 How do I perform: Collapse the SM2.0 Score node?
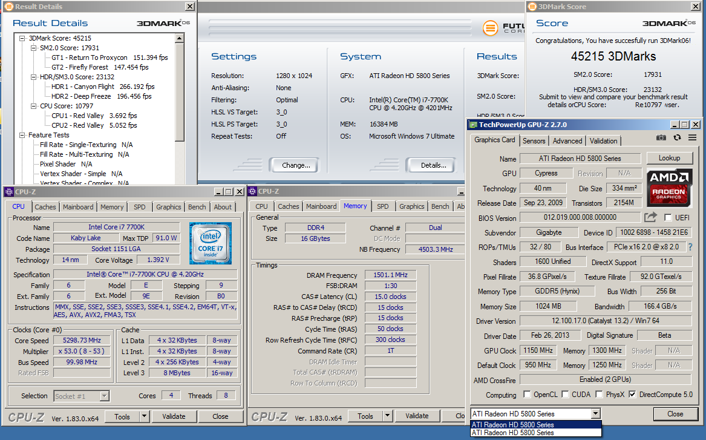click(x=33, y=48)
